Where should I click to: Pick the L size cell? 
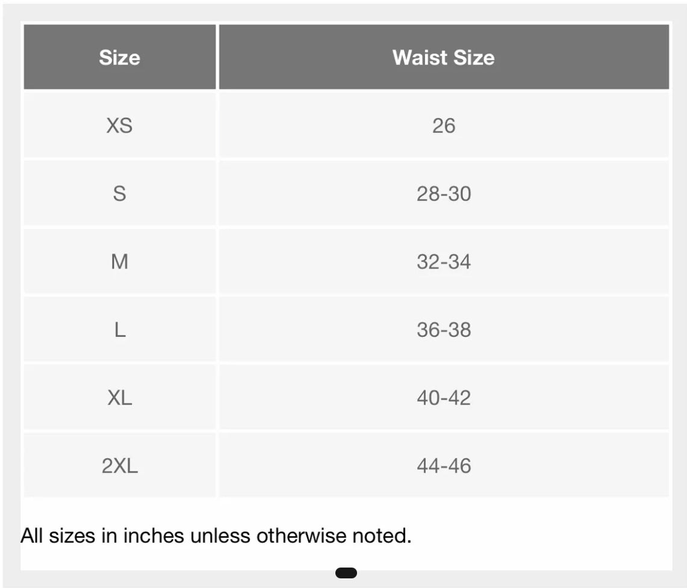coord(119,330)
